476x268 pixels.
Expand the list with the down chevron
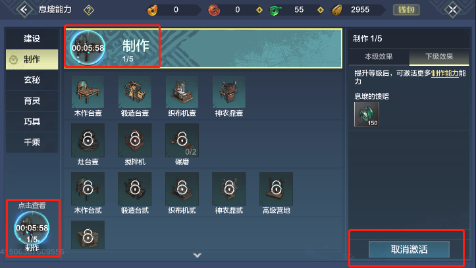(x=198, y=255)
